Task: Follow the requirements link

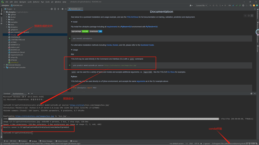Action: [x=112, y=27]
